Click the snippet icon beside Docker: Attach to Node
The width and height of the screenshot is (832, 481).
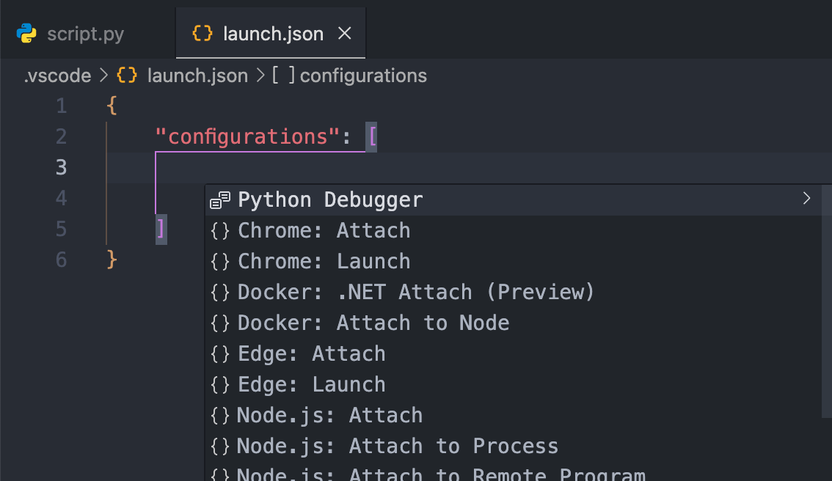pyautogui.click(x=220, y=323)
